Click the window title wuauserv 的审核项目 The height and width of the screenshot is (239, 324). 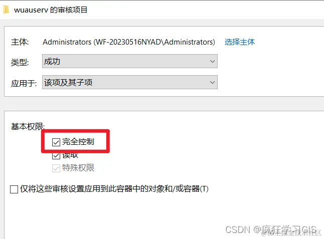pos(51,10)
